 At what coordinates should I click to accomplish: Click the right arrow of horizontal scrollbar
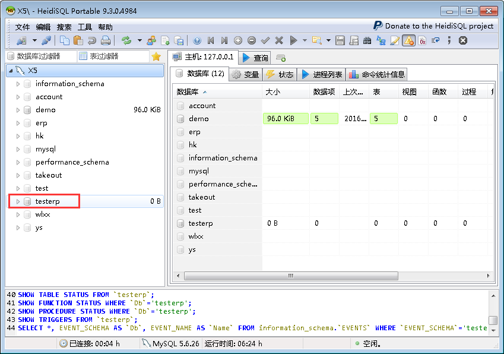pyautogui.click(x=488, y=276)
